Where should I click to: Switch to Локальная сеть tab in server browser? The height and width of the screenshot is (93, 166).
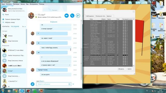coord(100,16)
